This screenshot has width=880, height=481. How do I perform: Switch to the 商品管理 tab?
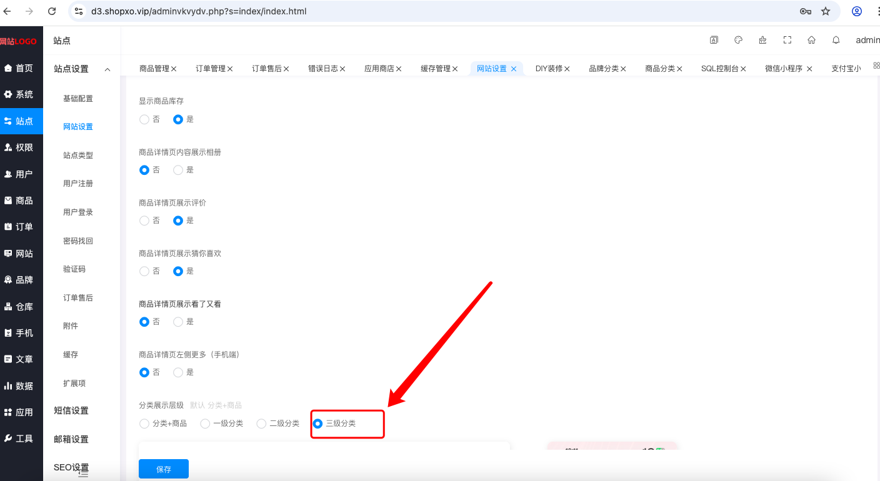[x=154, y=69]
